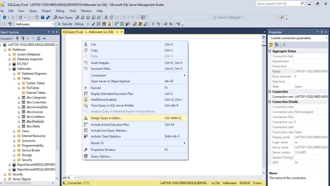Select the ETLTEST database
330x186 pixels.
point(23,64)
